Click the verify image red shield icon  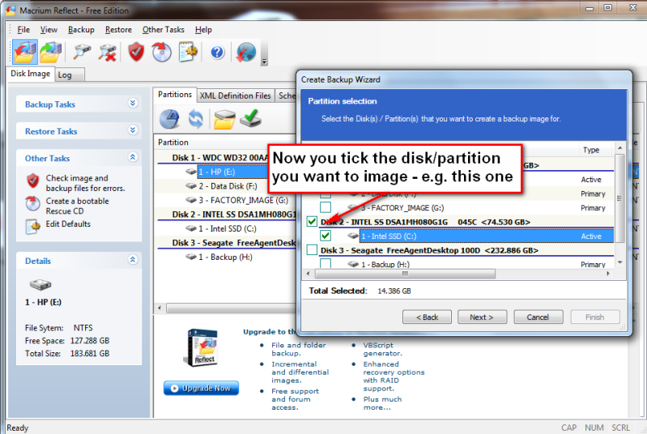136,53
